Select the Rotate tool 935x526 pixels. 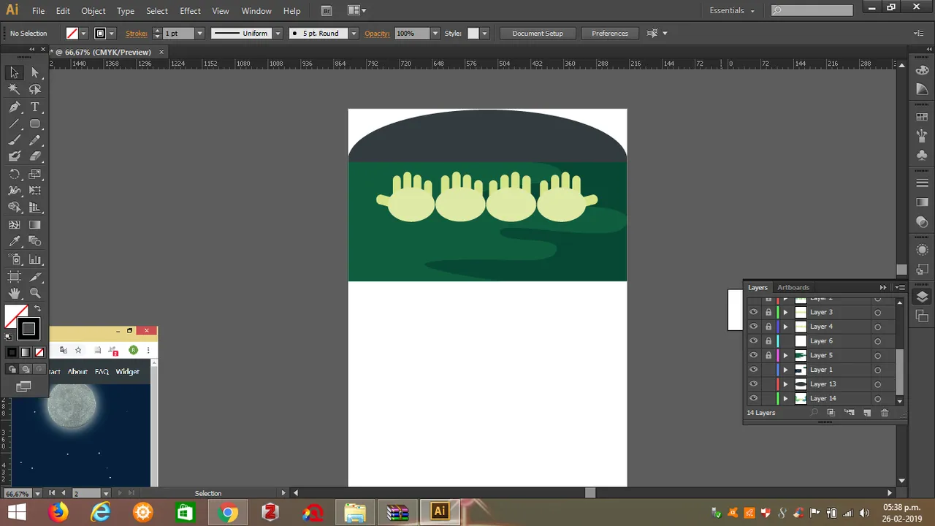coord(14,175)
